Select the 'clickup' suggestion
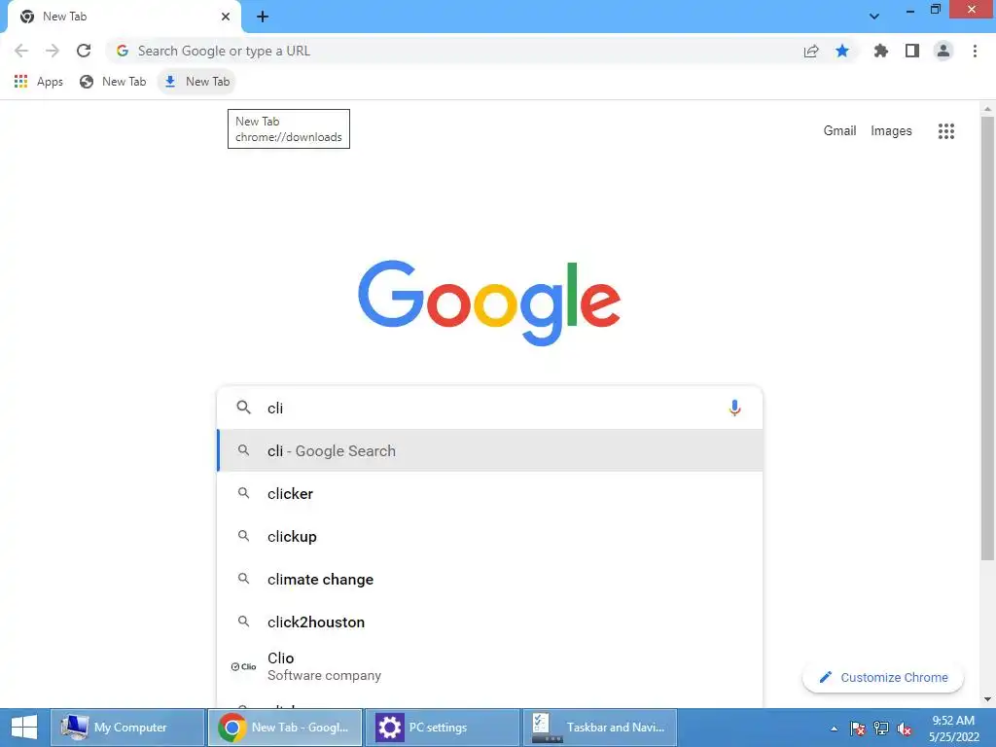Screen dimensions: 996x747 490,536
